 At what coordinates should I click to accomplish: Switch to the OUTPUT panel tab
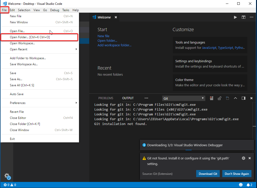(128, 98)
